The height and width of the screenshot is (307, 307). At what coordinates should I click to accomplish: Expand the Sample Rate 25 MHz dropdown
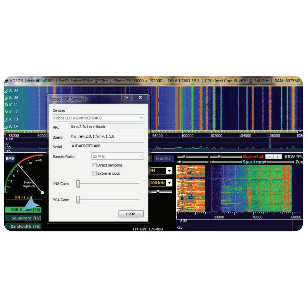pyautogui.click(x=141, y=156)
